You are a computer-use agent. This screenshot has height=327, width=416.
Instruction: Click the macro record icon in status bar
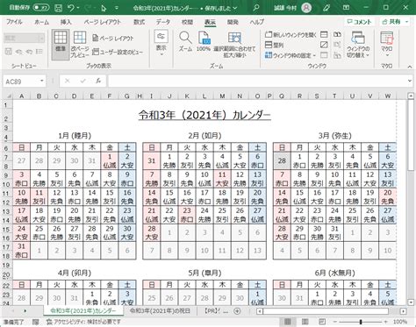click(x=35, y=322)
